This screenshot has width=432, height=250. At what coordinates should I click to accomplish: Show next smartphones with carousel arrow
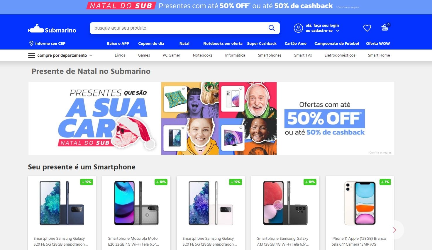(394, 230)
